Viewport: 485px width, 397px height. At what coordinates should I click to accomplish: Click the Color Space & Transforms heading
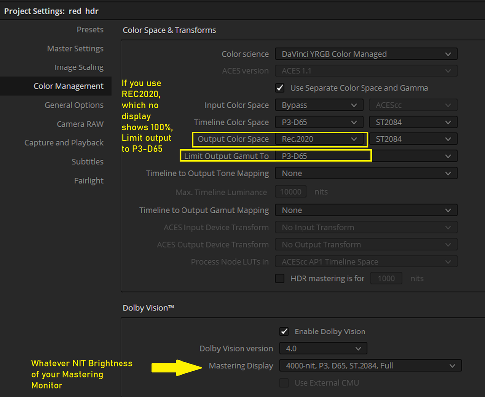[x=170, y=30]
